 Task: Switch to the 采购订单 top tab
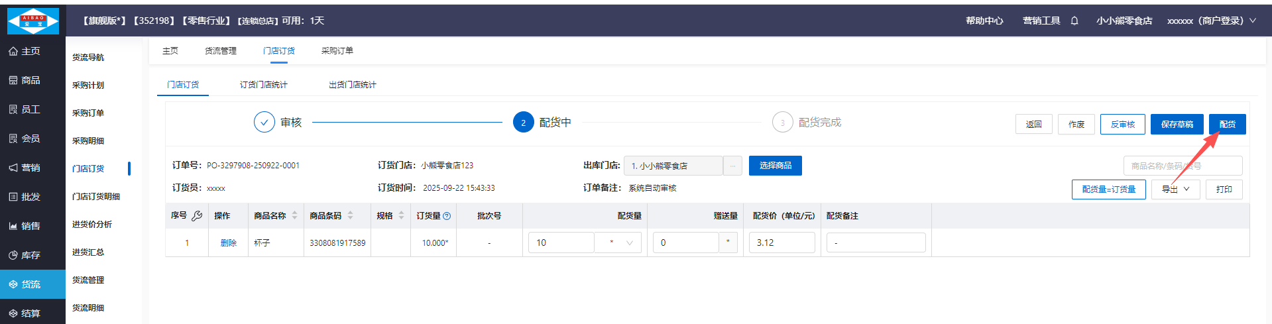tap(337, 51)
